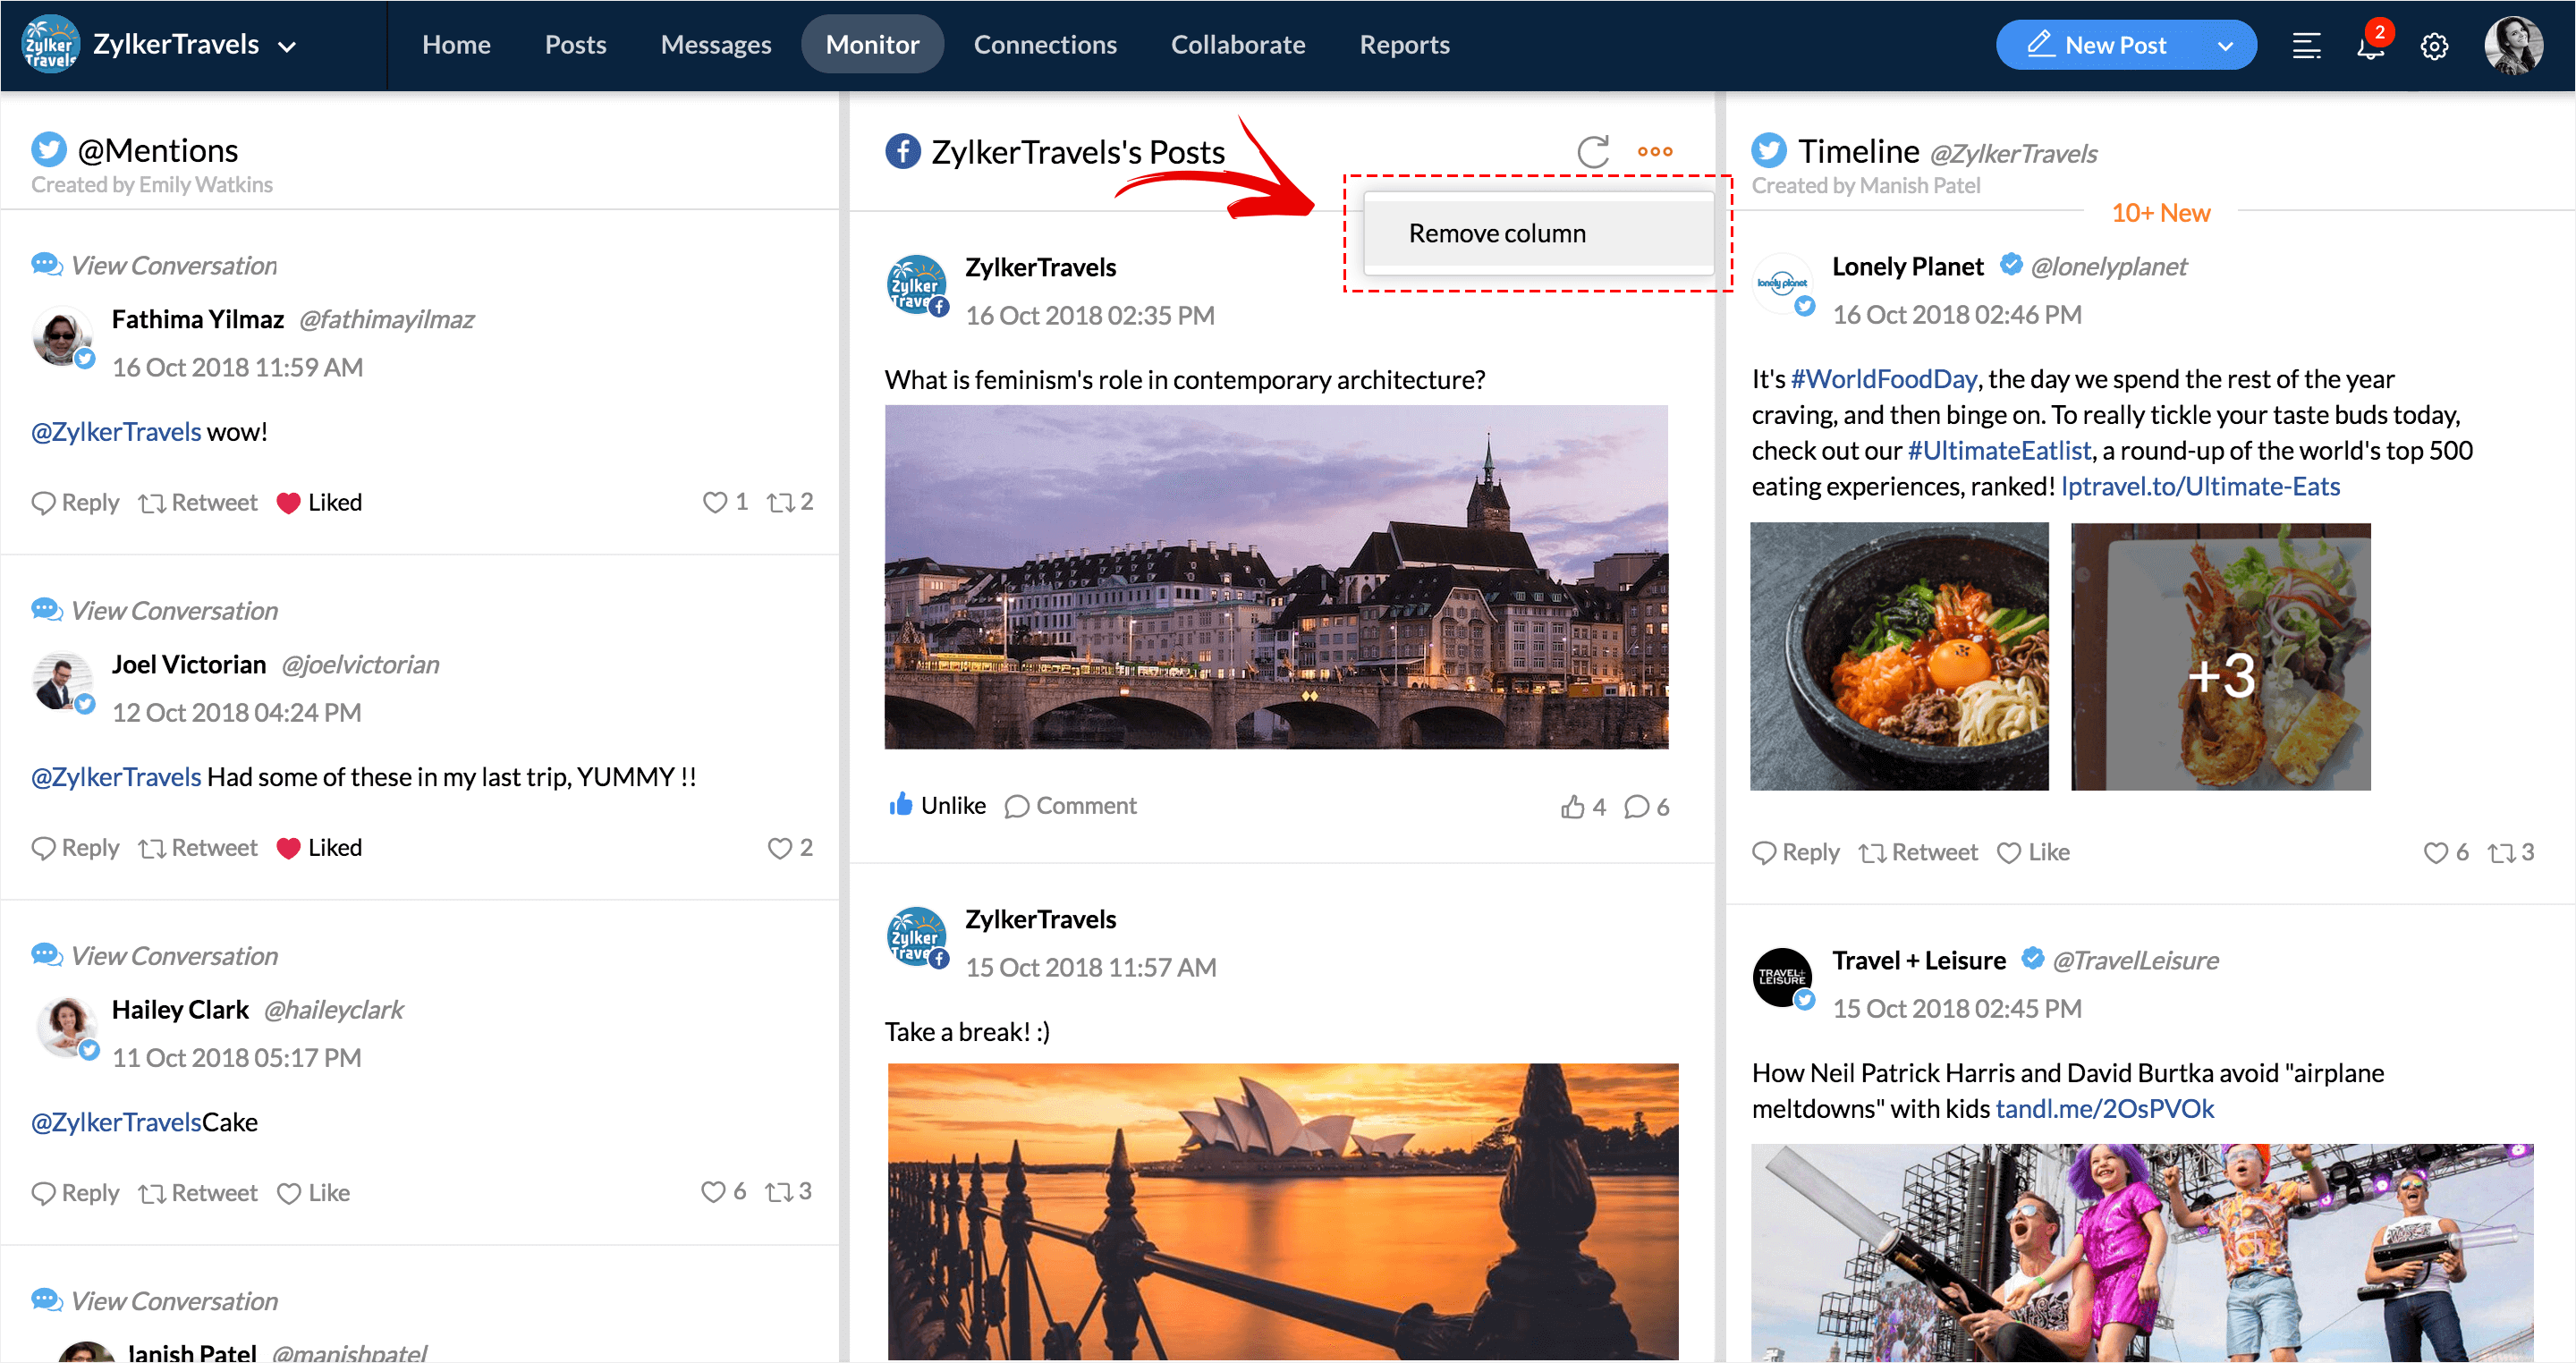Retweet Fathima Yilmaz's mention

click(x=198, y=503)
